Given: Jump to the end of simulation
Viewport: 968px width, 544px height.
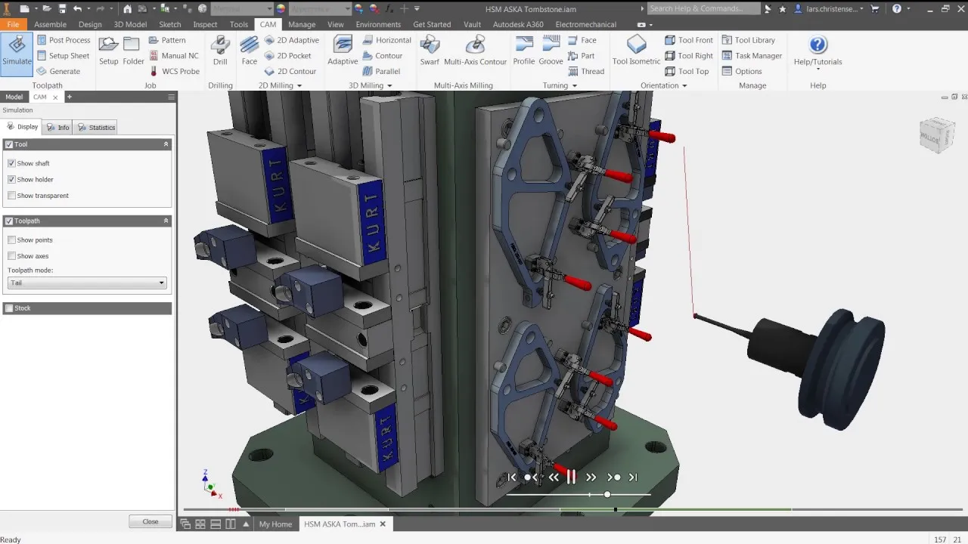Looking at the screenshot, I should point(633,478).
